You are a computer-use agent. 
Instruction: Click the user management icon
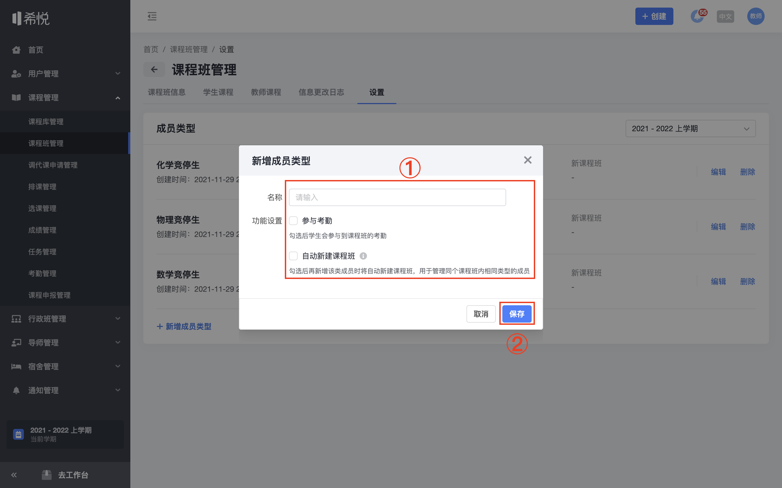[16, 73]
